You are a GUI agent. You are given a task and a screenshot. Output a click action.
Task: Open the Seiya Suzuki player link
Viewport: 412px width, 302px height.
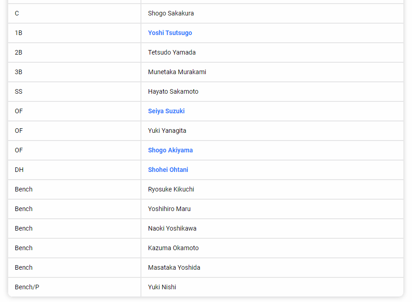click(166, 111)
